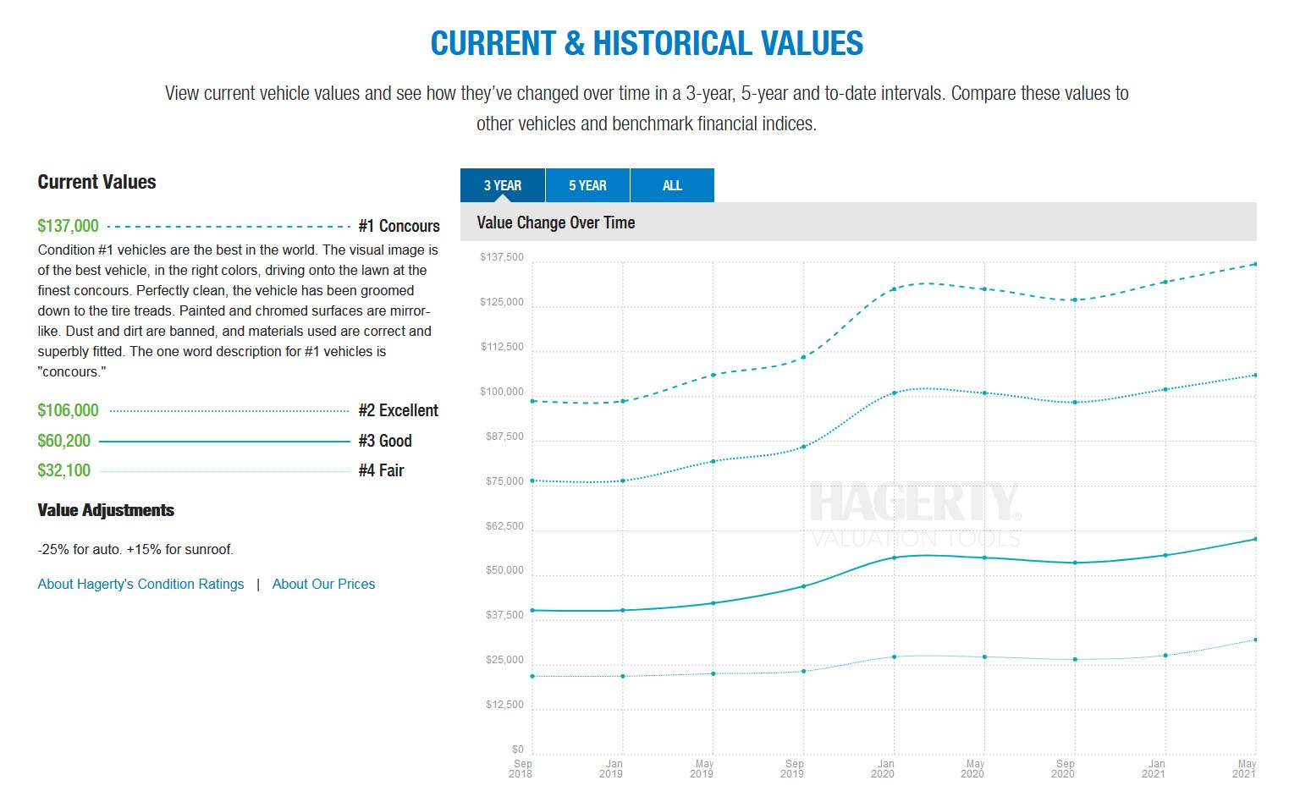Select the 5 YEAR interval tab
Screen dimensions: 1300x802
pos(587,185)
